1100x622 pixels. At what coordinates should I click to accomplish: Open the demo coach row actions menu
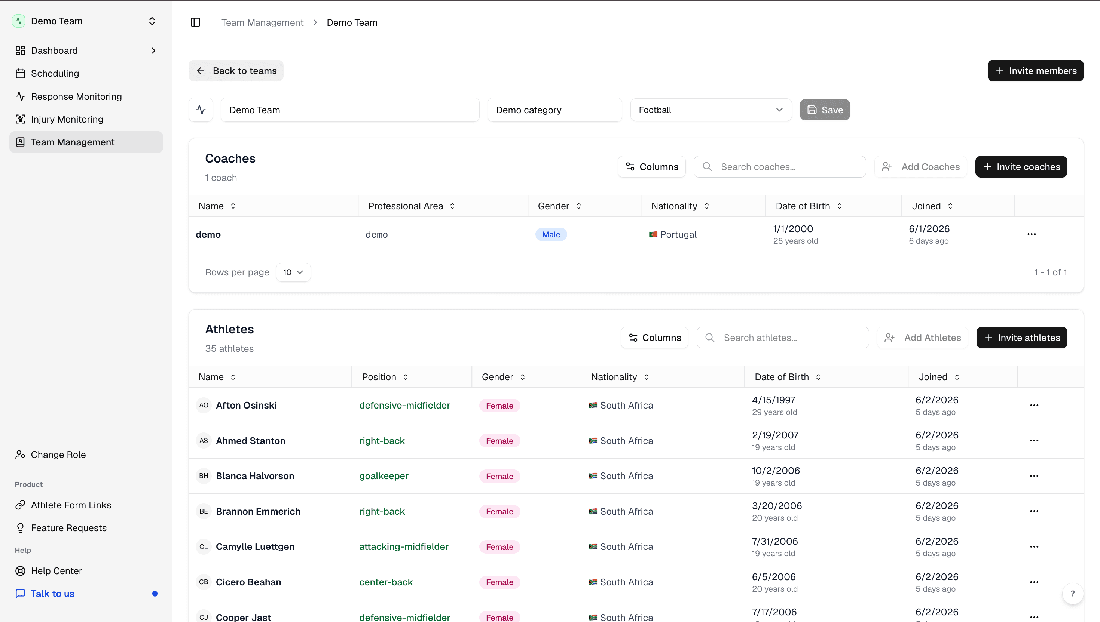[x=1032, y=234]
